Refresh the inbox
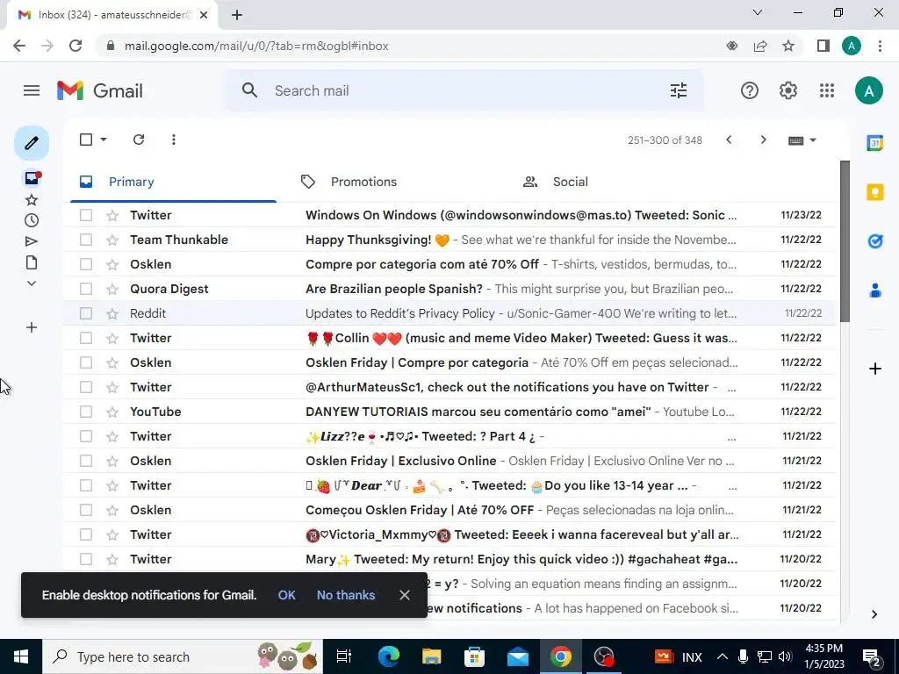 click(139, 140)
